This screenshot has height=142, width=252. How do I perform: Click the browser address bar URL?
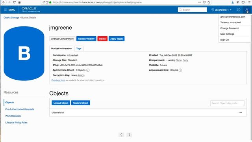[x=97, y=2]
